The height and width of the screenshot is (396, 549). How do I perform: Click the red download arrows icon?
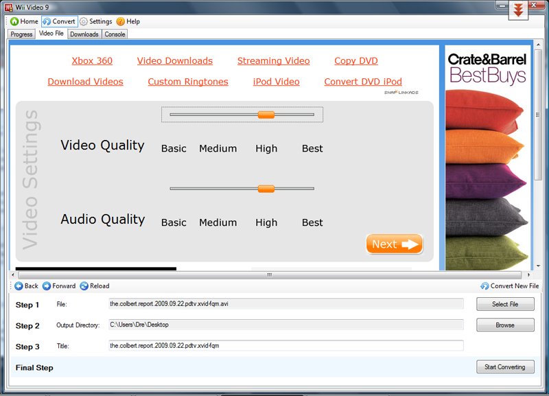pos(518,10)
